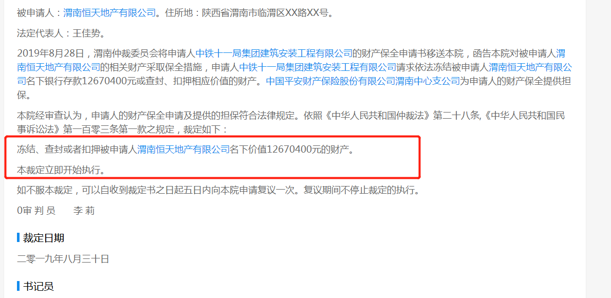
Task: Click the blue bar marker beside 书记员
Action: pyautogui.click(x=18, y=286)
